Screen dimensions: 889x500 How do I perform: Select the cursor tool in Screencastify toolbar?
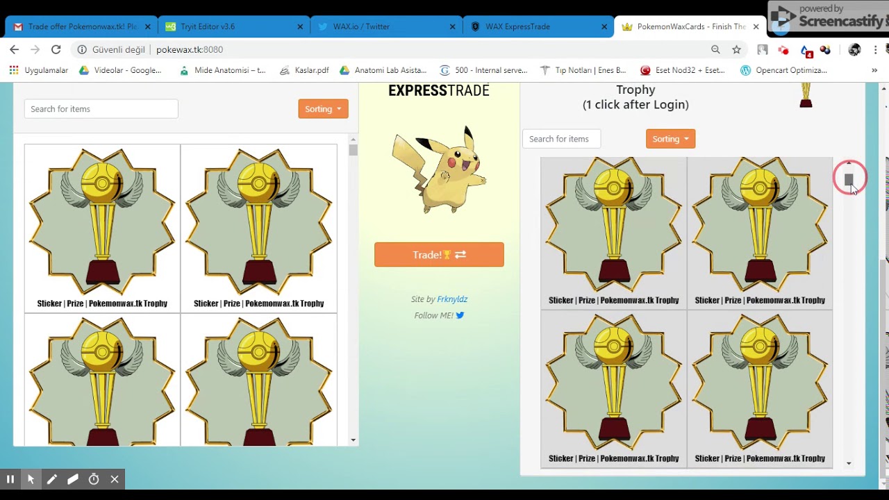31,479
